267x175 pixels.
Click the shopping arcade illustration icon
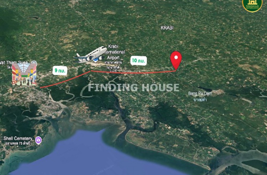(x=24, y=74)
